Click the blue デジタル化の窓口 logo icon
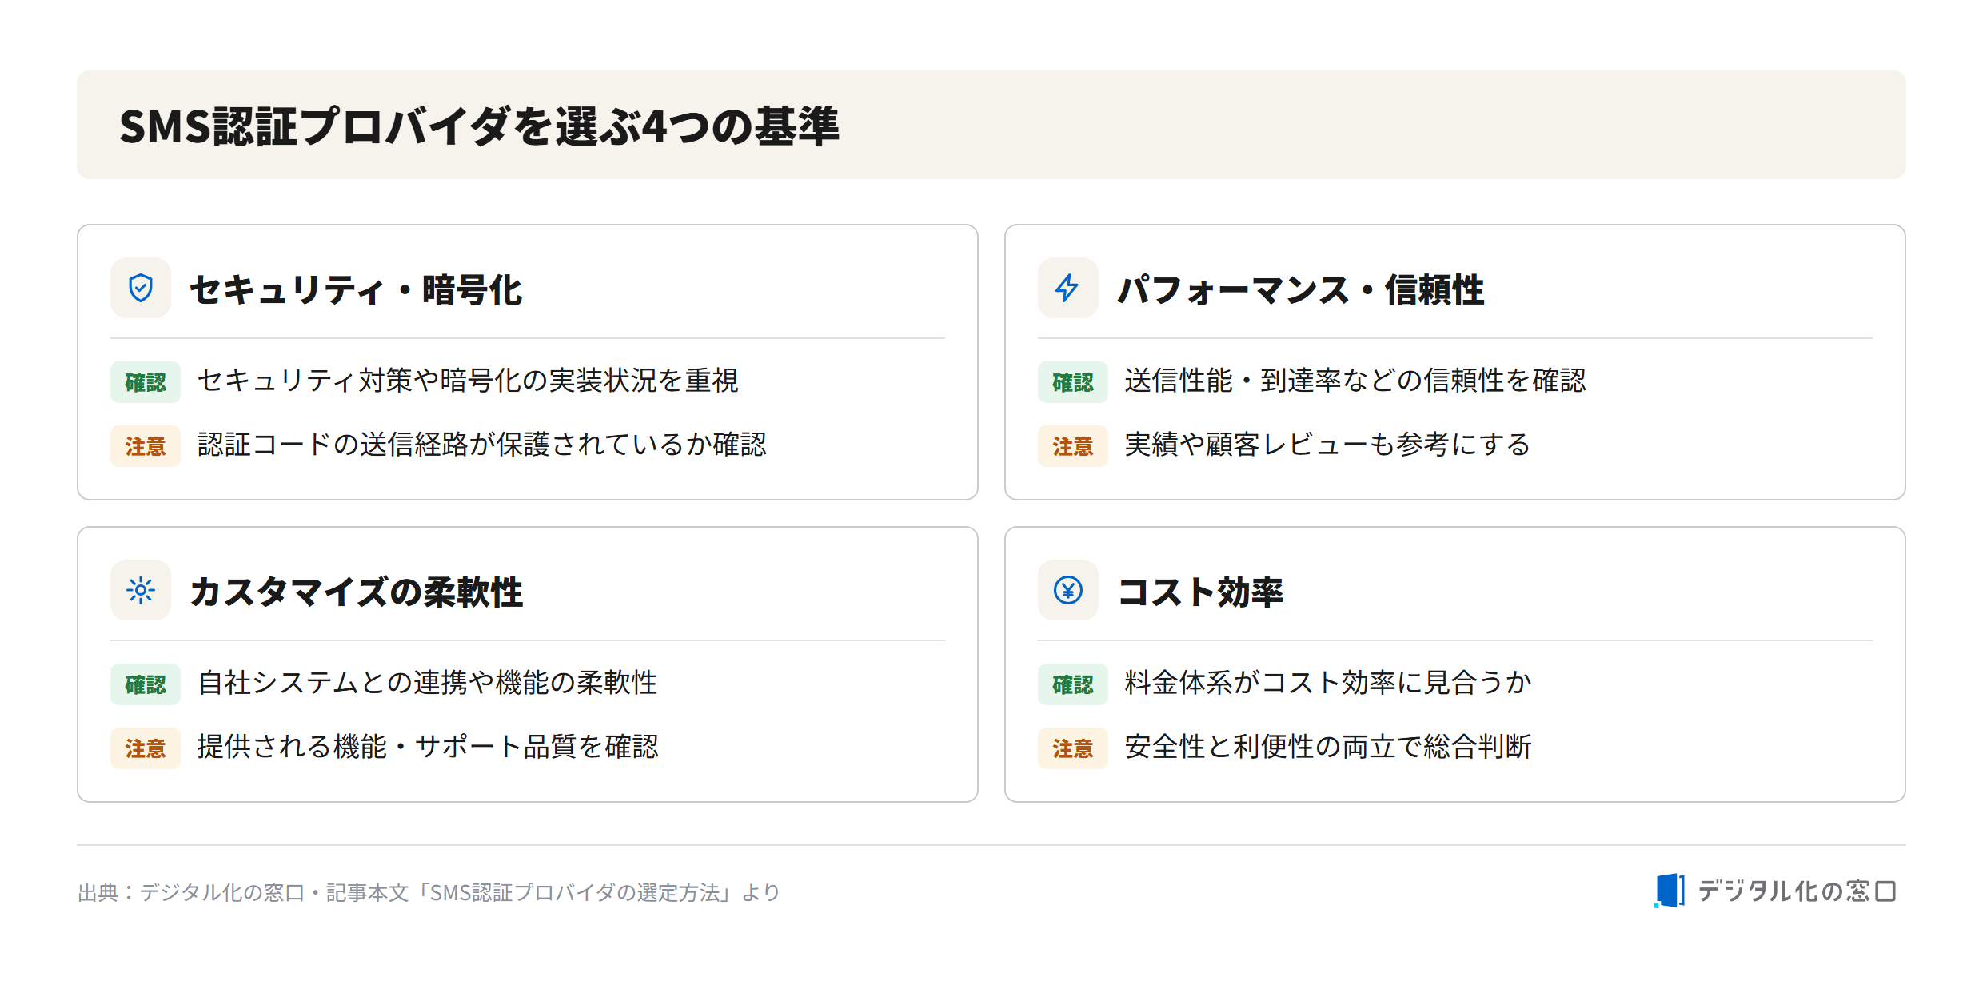The width and height of the screenshot is (1983, 985). pyautogui.click(x=1670, y=891)
